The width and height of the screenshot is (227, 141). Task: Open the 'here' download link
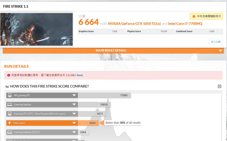80,75
